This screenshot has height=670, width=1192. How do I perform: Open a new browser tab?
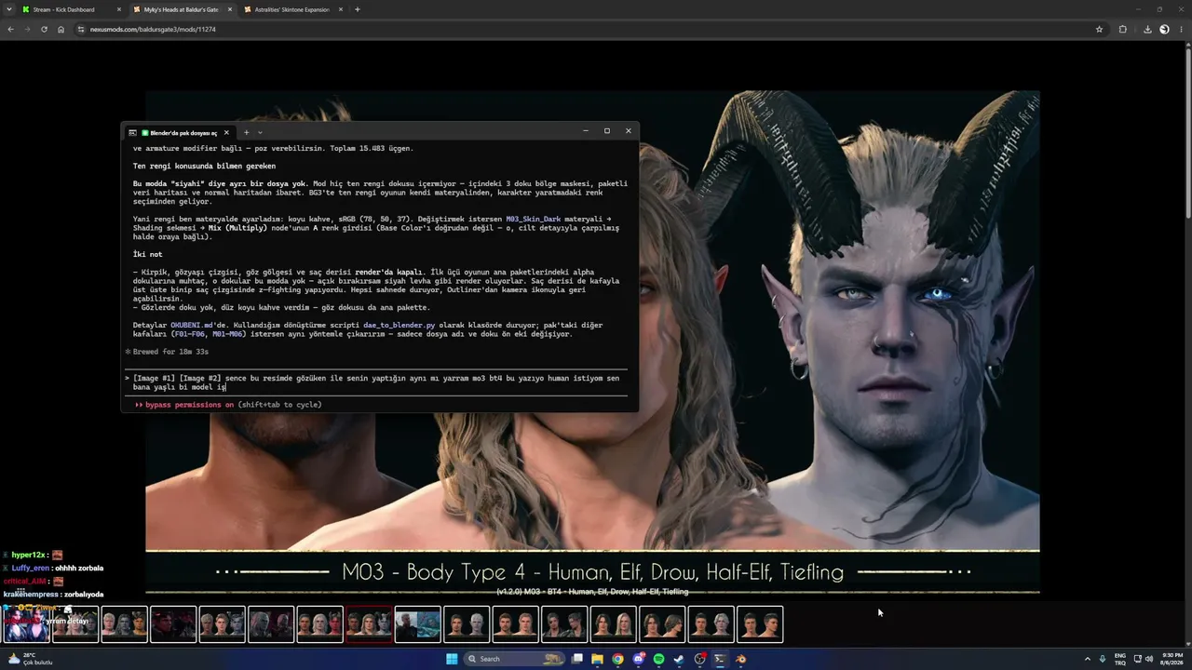(x=358, y=9)
